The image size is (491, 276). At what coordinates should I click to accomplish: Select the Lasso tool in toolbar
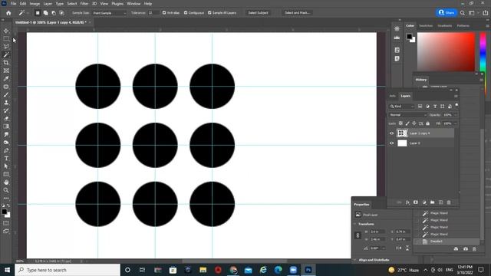point(6,47)
